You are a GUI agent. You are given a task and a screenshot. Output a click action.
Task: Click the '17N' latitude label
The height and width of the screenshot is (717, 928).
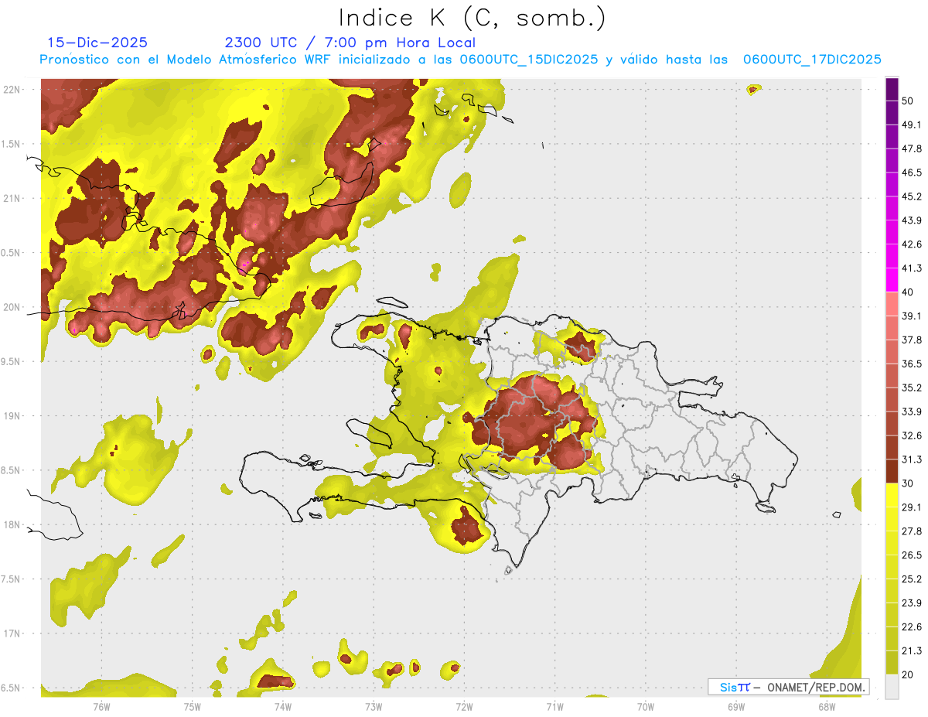[x=12, y=633]
